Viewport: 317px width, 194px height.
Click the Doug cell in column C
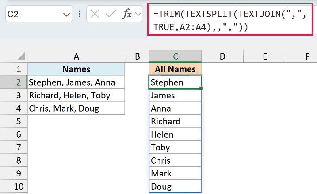point(175,187)
